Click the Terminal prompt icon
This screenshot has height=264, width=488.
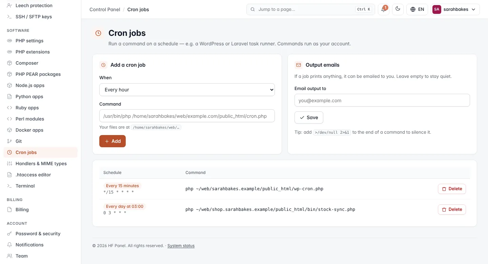[9, 186]
